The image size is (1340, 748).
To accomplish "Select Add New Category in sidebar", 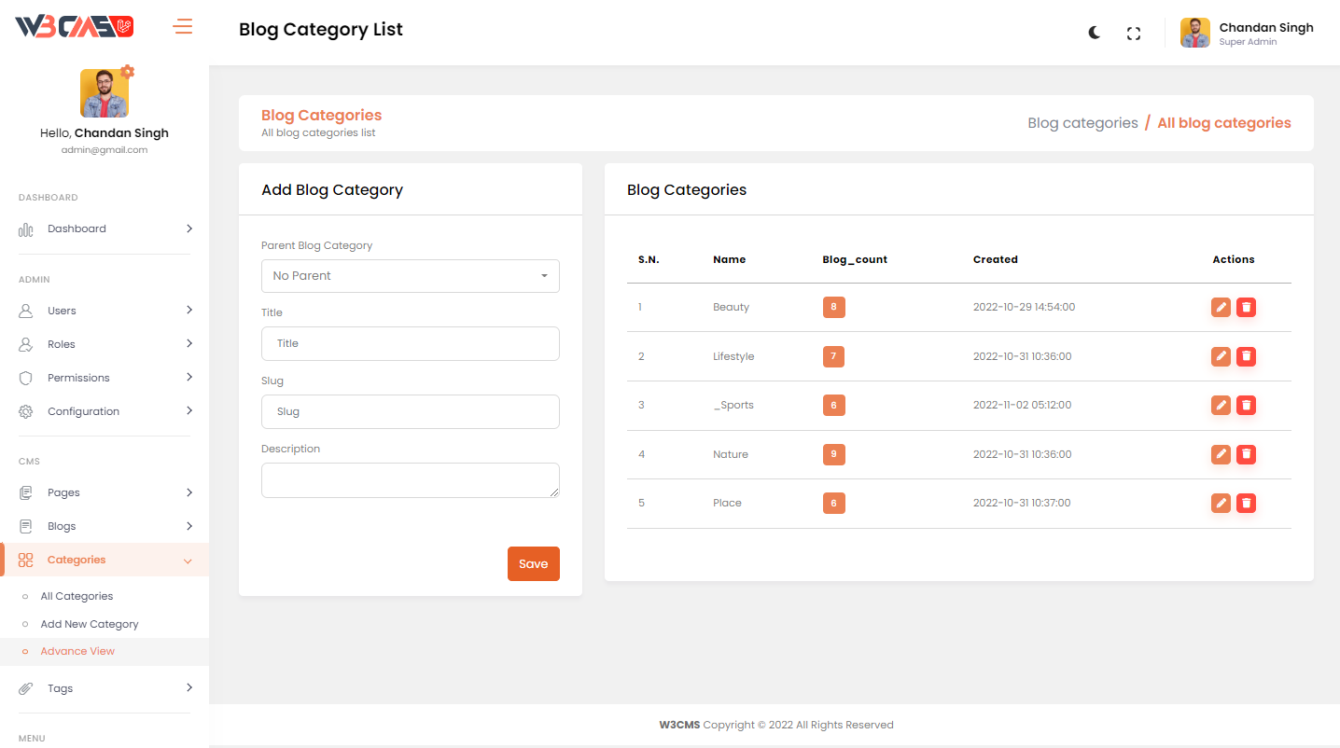I will coord(90,624).
